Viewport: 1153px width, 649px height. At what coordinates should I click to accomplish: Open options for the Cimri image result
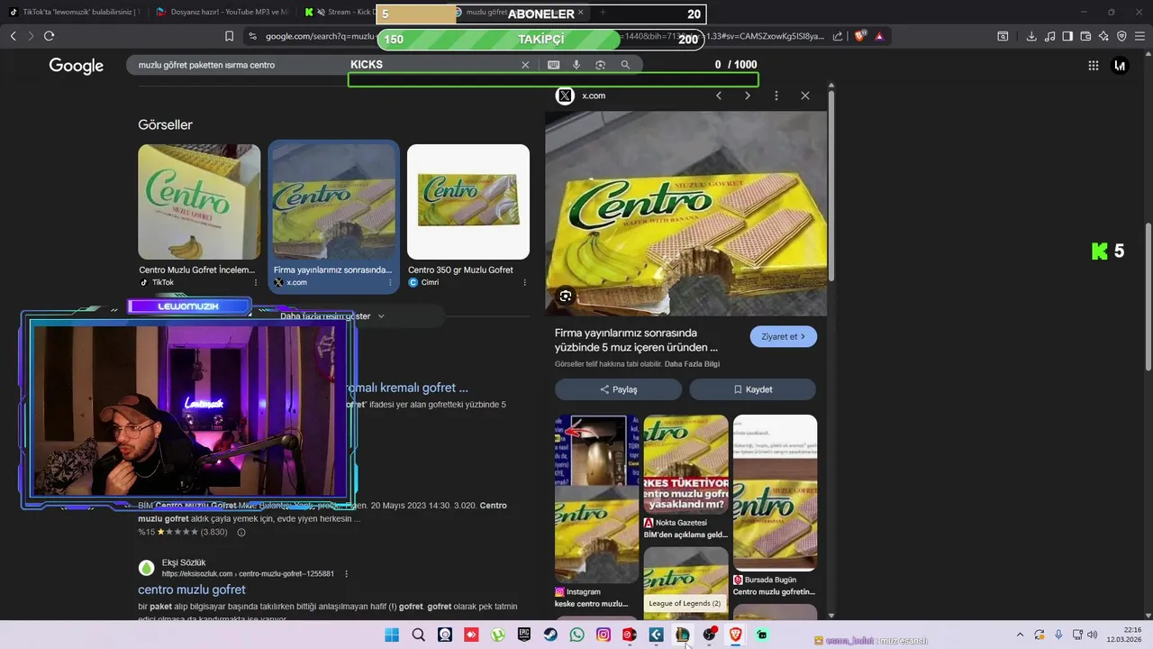coord(524,282)
